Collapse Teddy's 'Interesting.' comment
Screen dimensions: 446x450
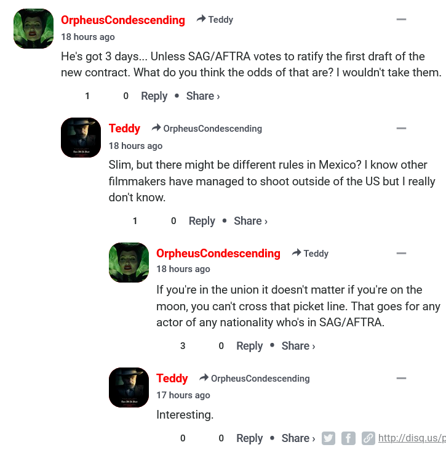coord(401,378)
